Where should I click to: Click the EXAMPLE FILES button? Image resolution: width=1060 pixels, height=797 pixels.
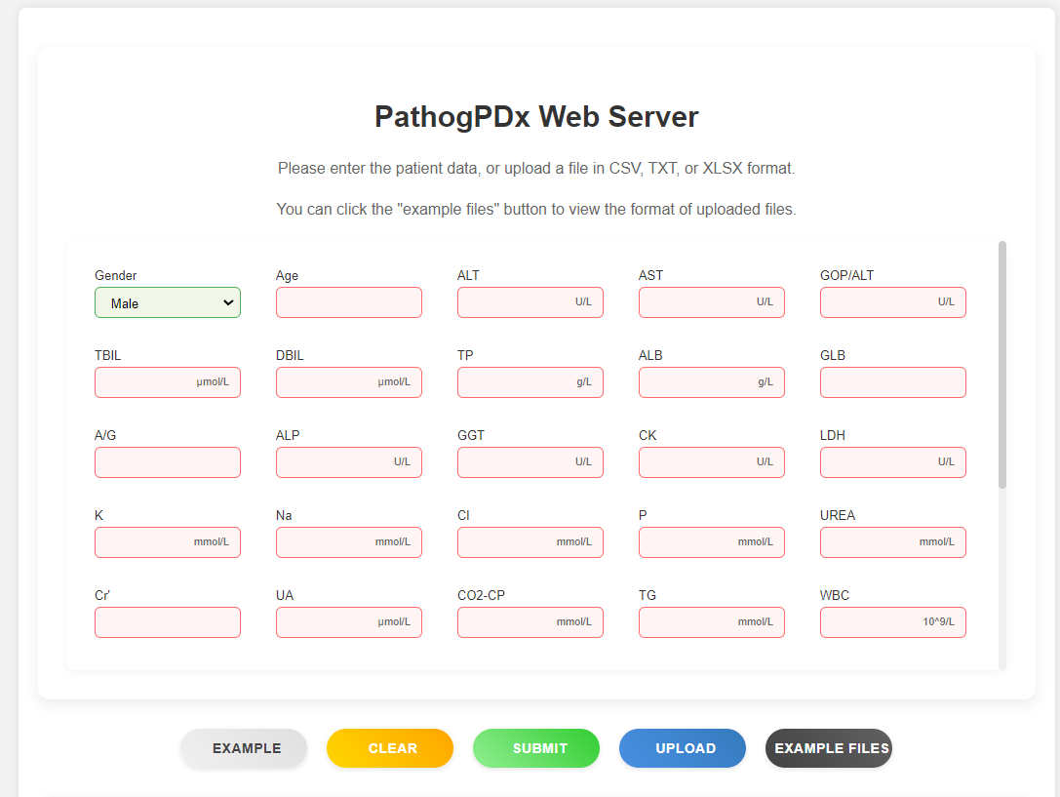point(828,748)
